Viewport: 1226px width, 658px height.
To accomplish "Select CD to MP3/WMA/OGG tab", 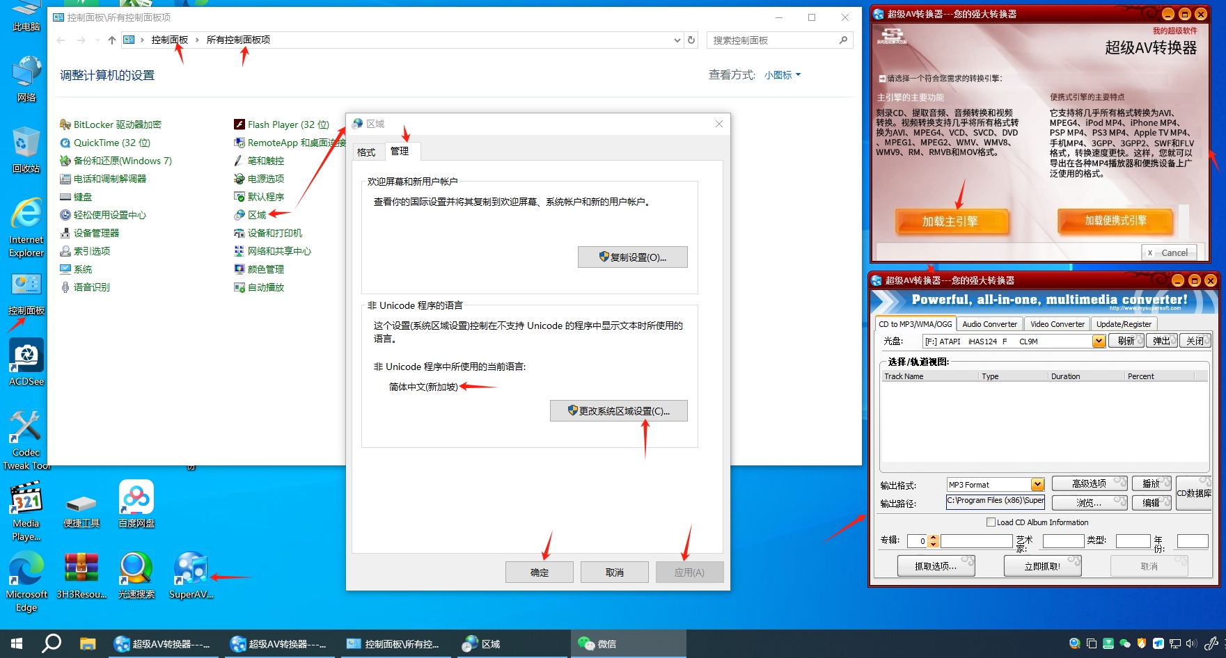I will click(915, 324).
